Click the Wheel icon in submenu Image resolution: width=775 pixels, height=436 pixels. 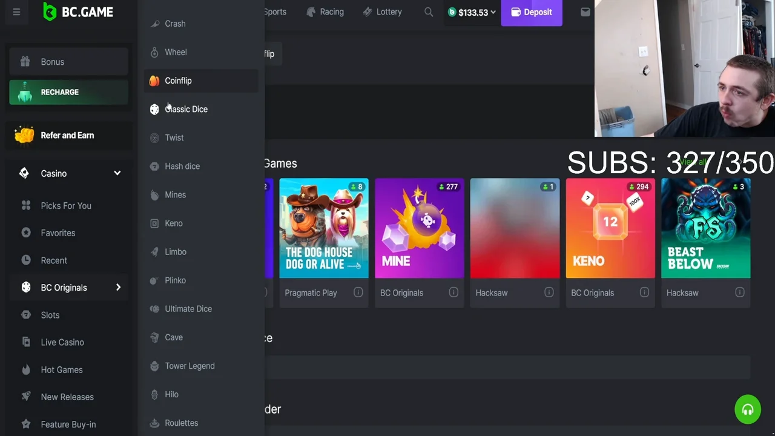(154, 52)
